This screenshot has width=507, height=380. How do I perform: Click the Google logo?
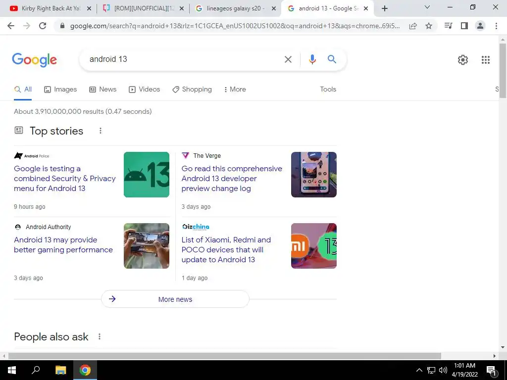click(34, 60)
